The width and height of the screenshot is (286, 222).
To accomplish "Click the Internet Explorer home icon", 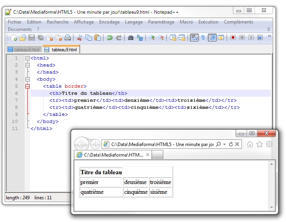I will click(250, 144).
